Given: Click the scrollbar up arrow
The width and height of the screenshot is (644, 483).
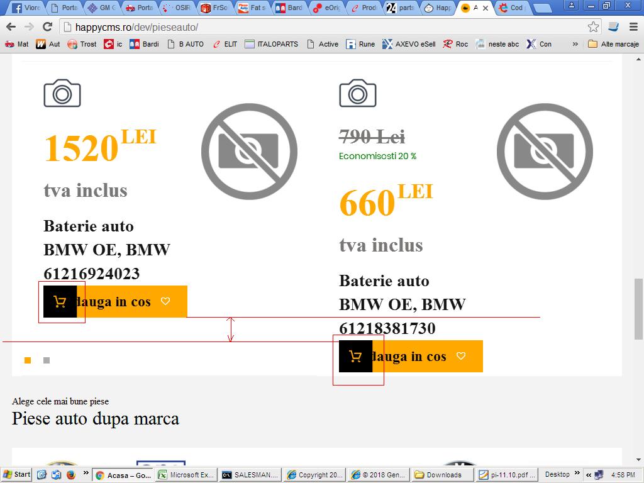Looking at the screenshot, I should click(638, 59).
